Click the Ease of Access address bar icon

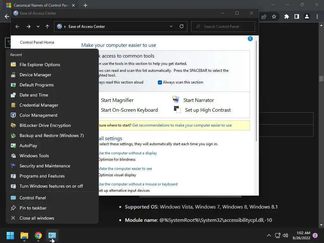(59, 27)
